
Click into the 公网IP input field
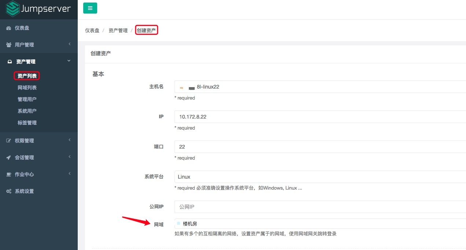coord(320,207)
